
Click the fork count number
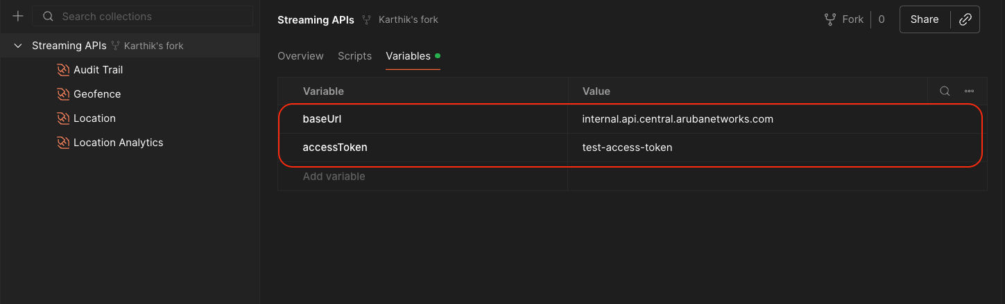882,19
